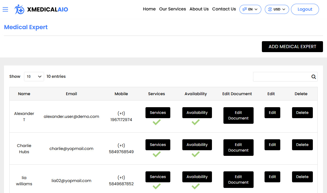Screen dimensions: 327x193
Task: Sort table by Name column header
Action: [24, 94]
